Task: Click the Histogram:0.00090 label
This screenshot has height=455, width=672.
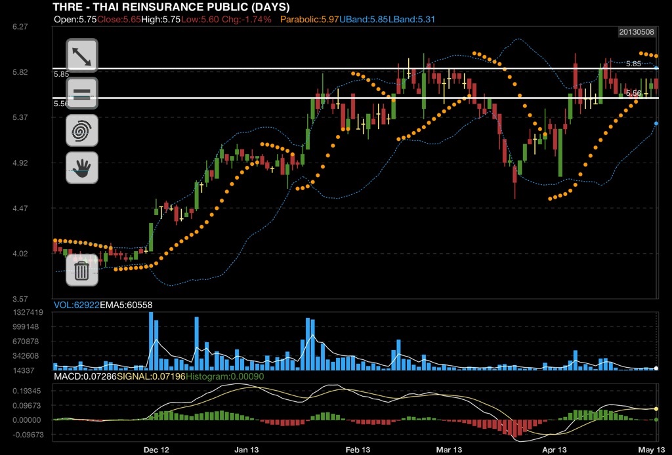Action: click(x=225, y=377)
